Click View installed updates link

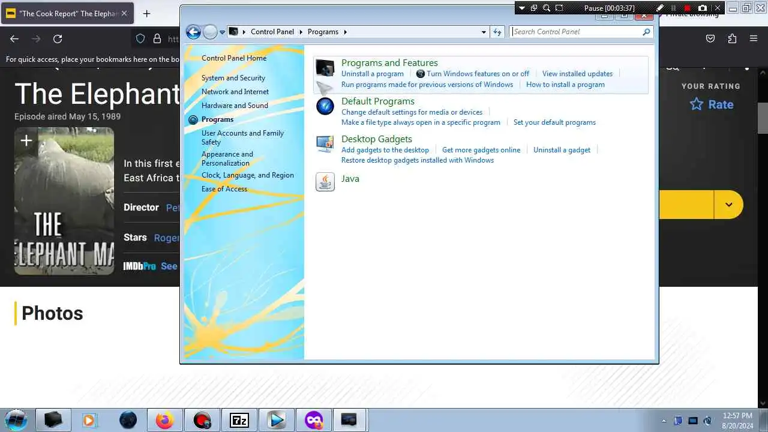pos(577,74)
